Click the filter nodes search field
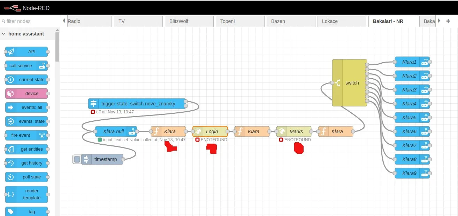 pyautogui.click(x=30, y=21)
